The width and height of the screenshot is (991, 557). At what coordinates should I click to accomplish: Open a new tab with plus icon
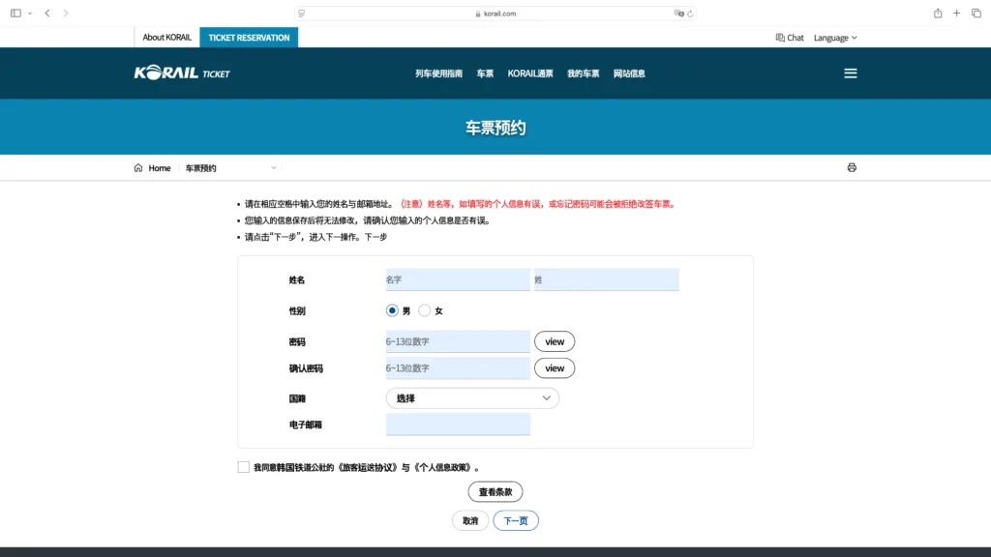coord(957,14)
